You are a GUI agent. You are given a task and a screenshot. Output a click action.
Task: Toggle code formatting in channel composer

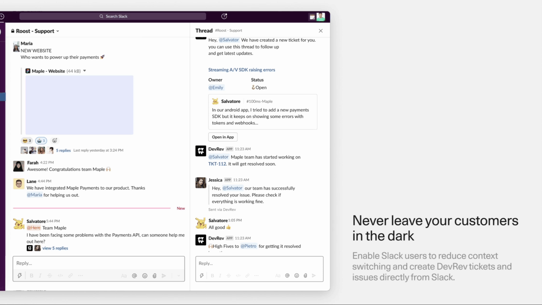click(x=60, y=276)
